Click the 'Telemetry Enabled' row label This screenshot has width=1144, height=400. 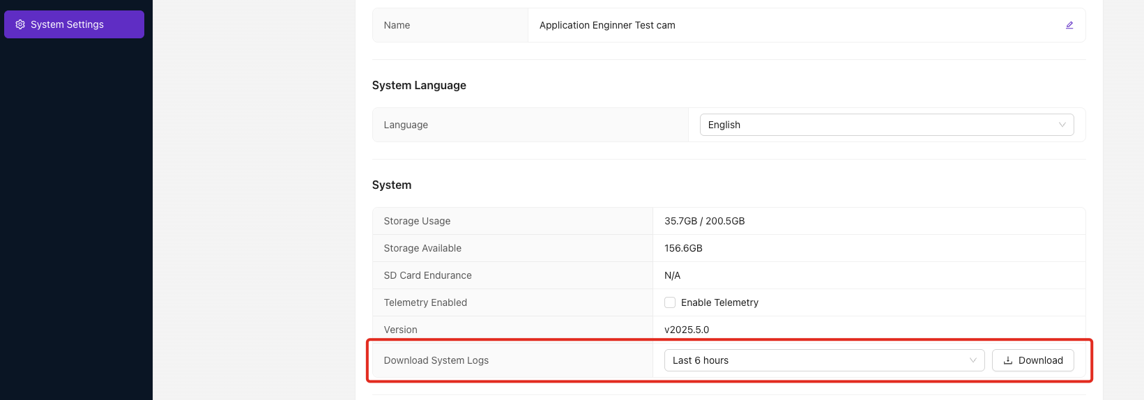(425, 302)
